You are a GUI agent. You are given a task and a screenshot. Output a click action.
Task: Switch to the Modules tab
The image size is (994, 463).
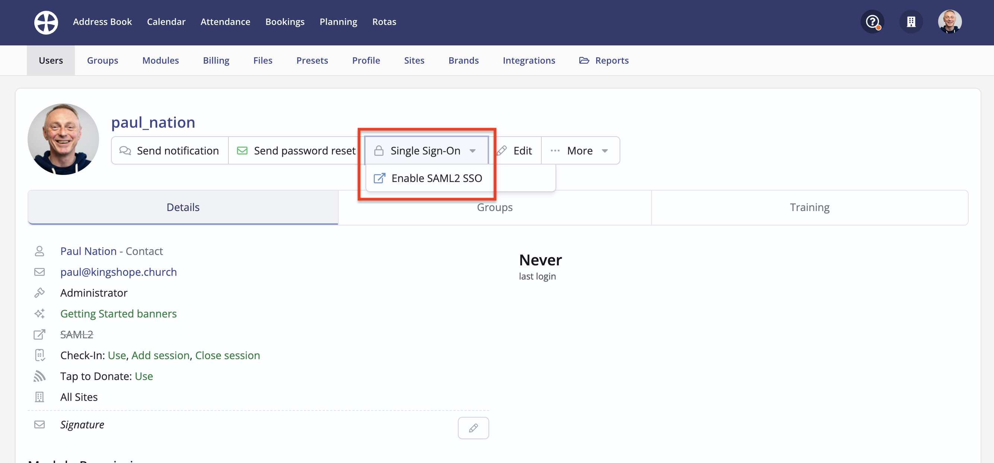pos(161,60)
